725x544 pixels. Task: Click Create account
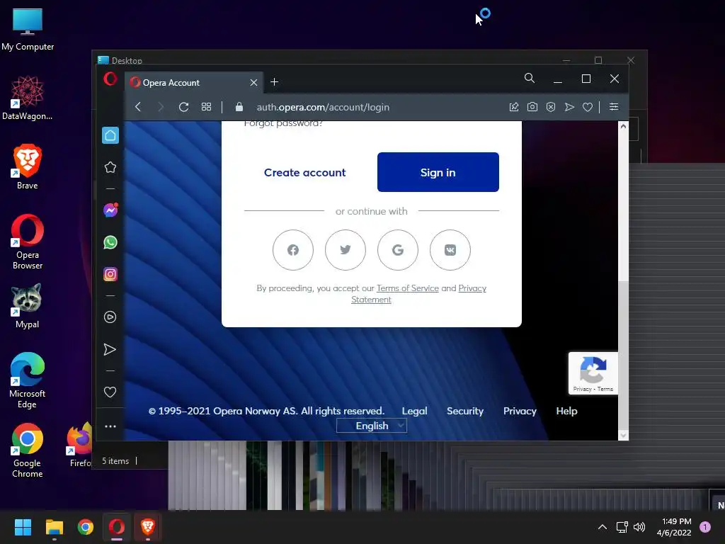click(304, 172)
